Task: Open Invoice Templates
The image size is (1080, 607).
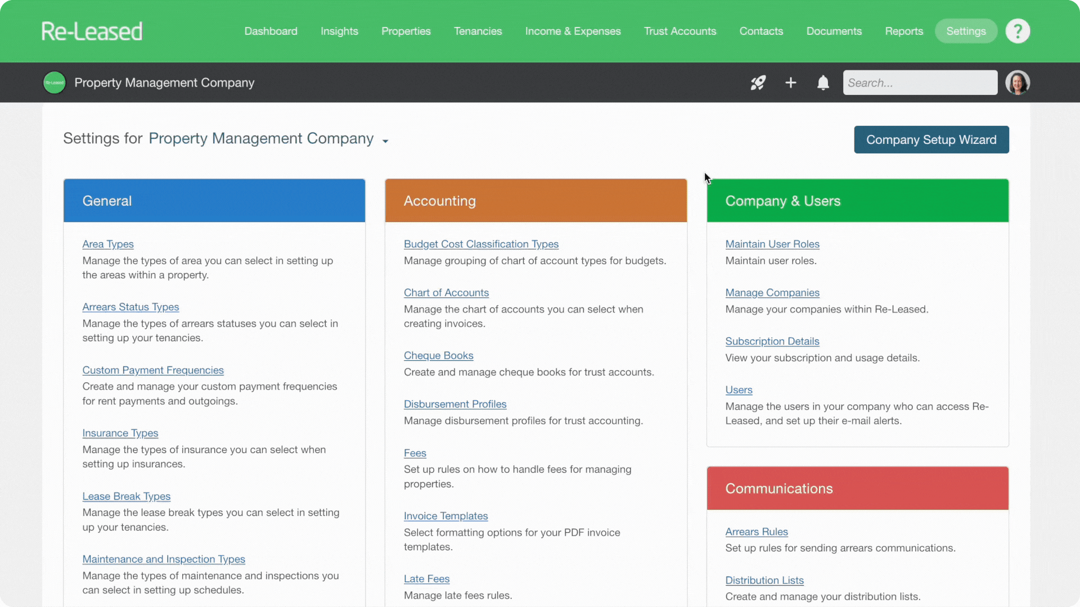Action: (445, 516)
